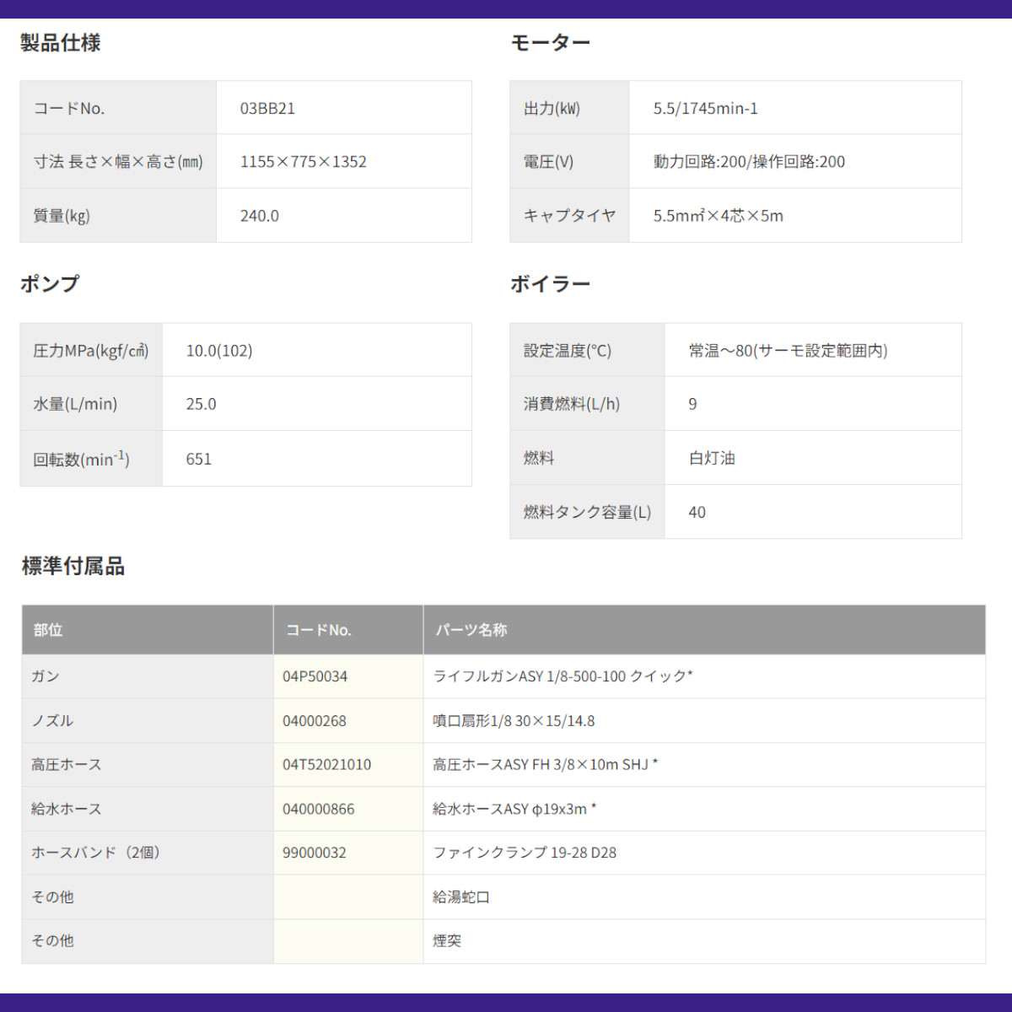Click the water flow value 25.0
The height and width of the screenshot is (1012, 1012).
tap(201, 404)
